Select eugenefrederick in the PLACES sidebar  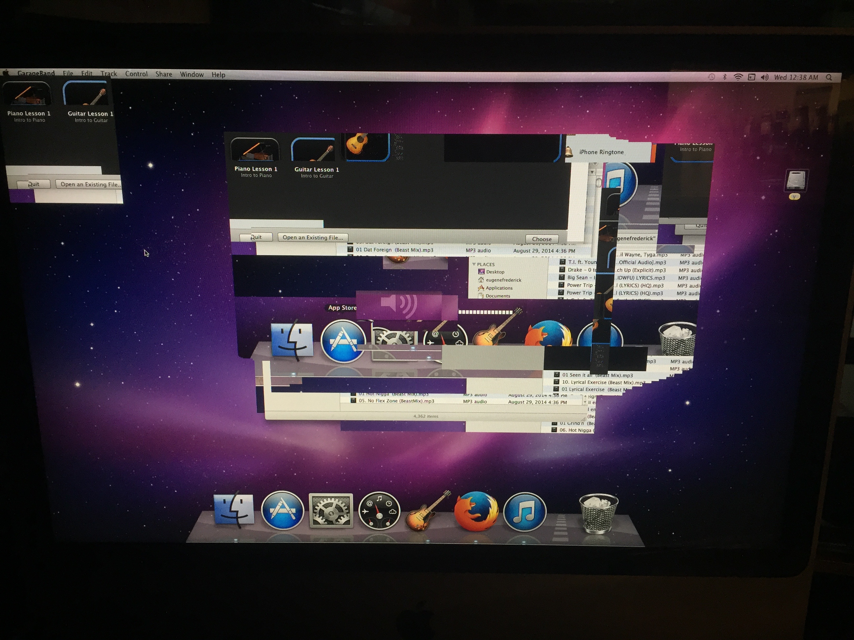coord(499,280)
